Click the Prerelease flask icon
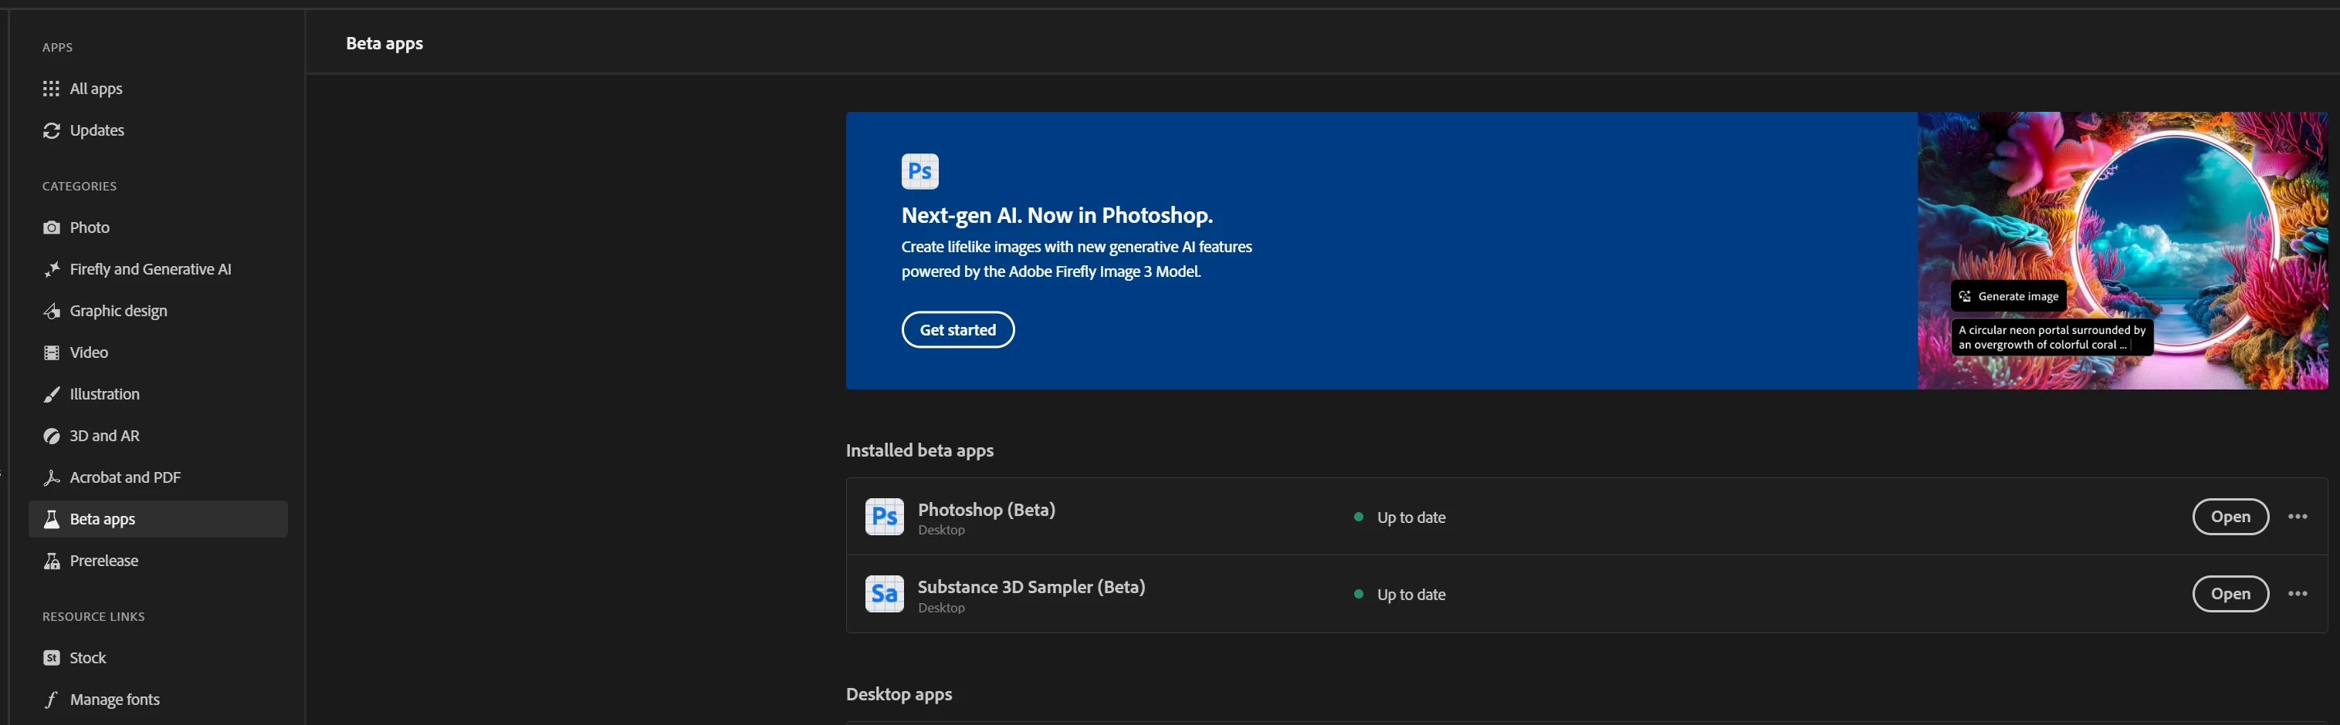Screen dimensions: 2340x725 pyautogui.click(x=51, y=561)
